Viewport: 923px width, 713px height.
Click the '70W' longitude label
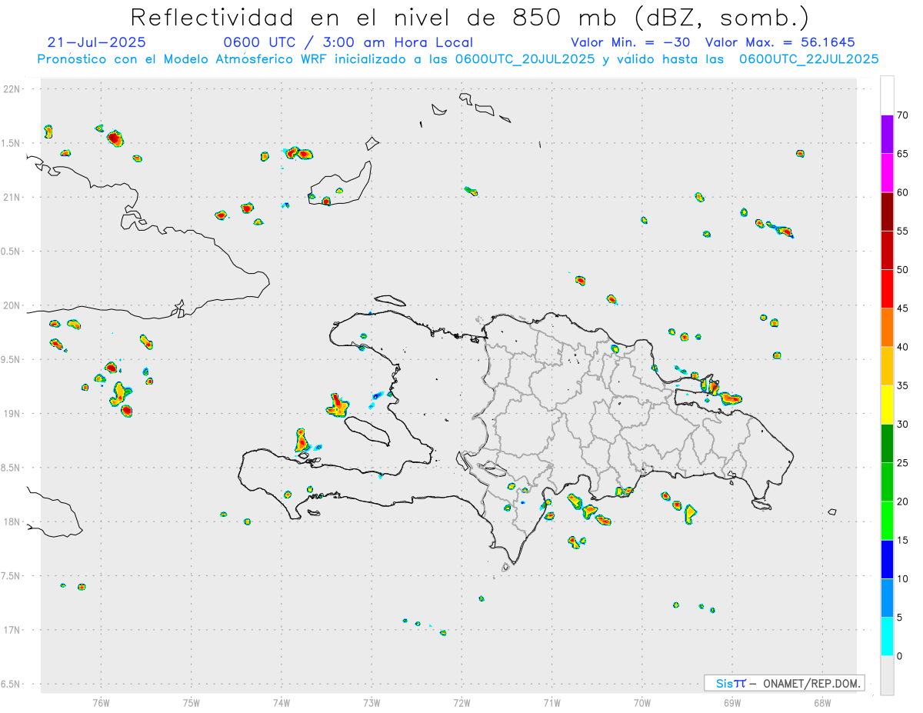coord(642,701)
